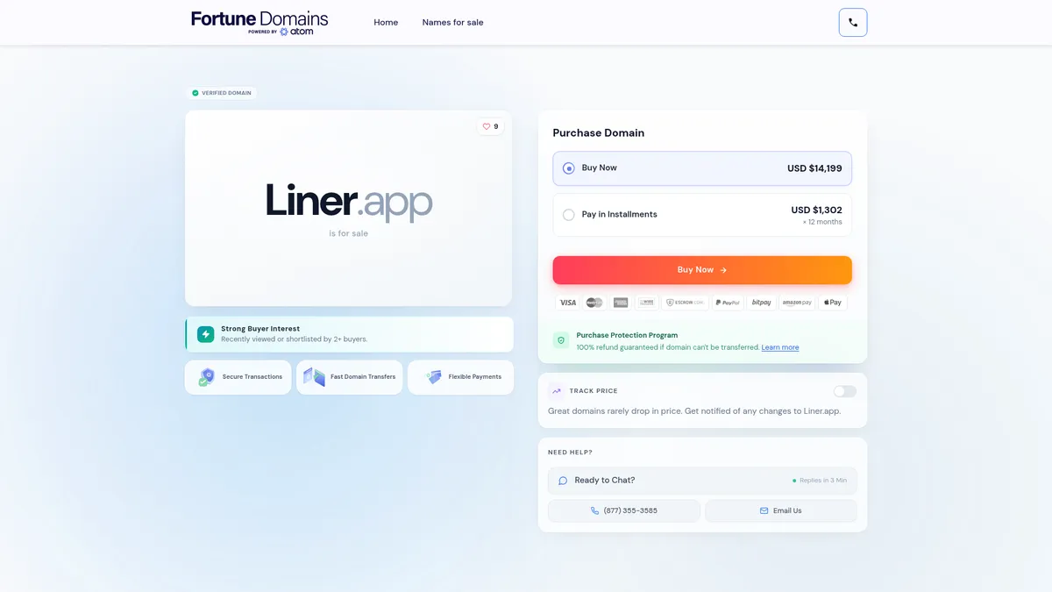The width and height of the screenshot is (1052, 592).
Task: Open the Fortune Domains logo link
Action: tap(259, 23)
